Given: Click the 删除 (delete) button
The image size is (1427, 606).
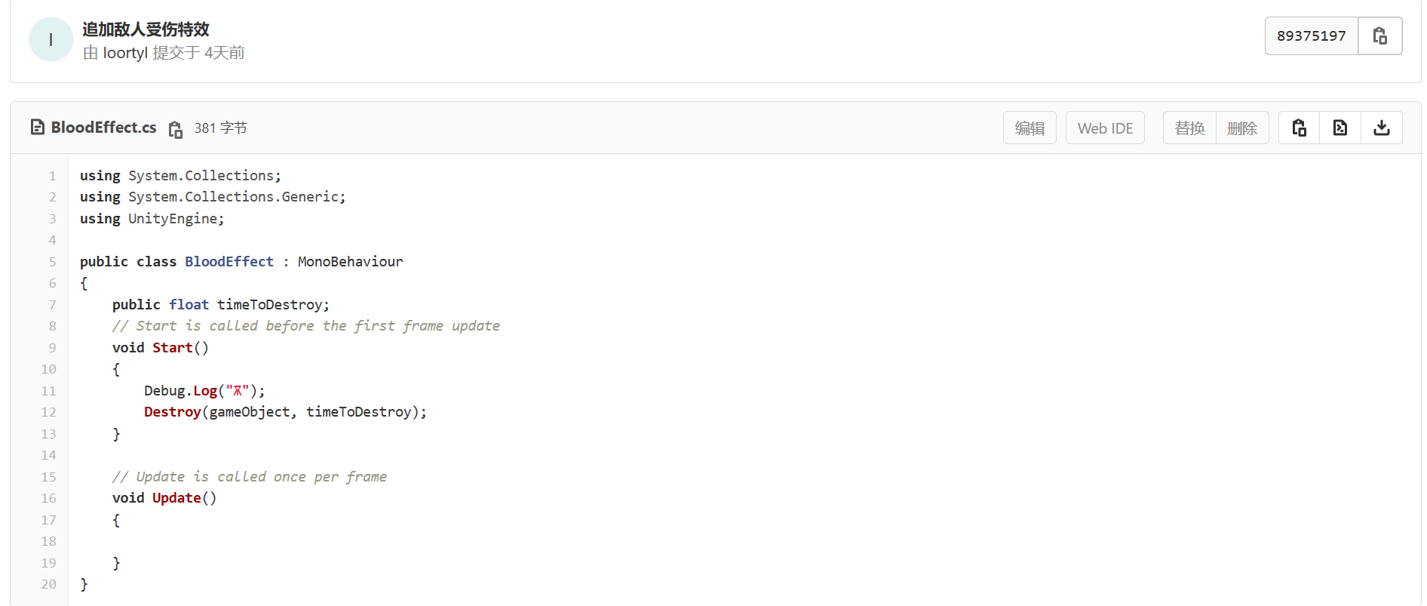Looking at the screenshot, I should click(x=1242, y=128).
